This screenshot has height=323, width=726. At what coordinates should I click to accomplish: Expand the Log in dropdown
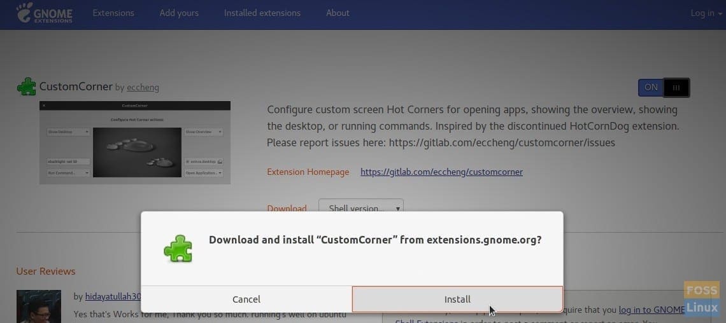tap(706, 13)
